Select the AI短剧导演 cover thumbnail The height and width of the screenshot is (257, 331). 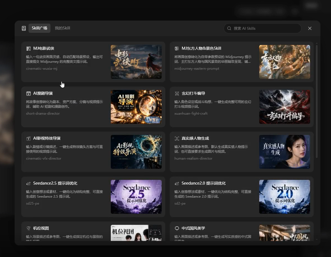pyautogui.click(x=136, y=107)
